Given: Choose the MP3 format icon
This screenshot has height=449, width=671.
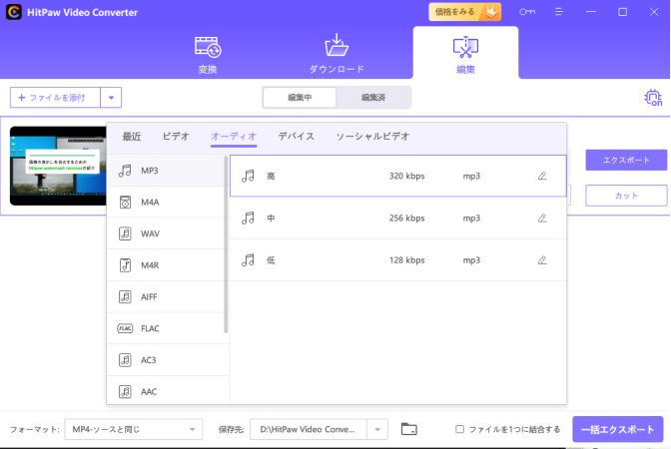Looking at the screenshot, I should click(125, 171).
